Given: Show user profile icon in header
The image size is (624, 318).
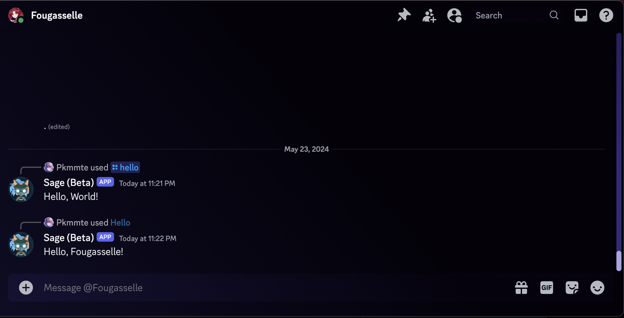Looking at the screenshot, I should click(455, 15).
